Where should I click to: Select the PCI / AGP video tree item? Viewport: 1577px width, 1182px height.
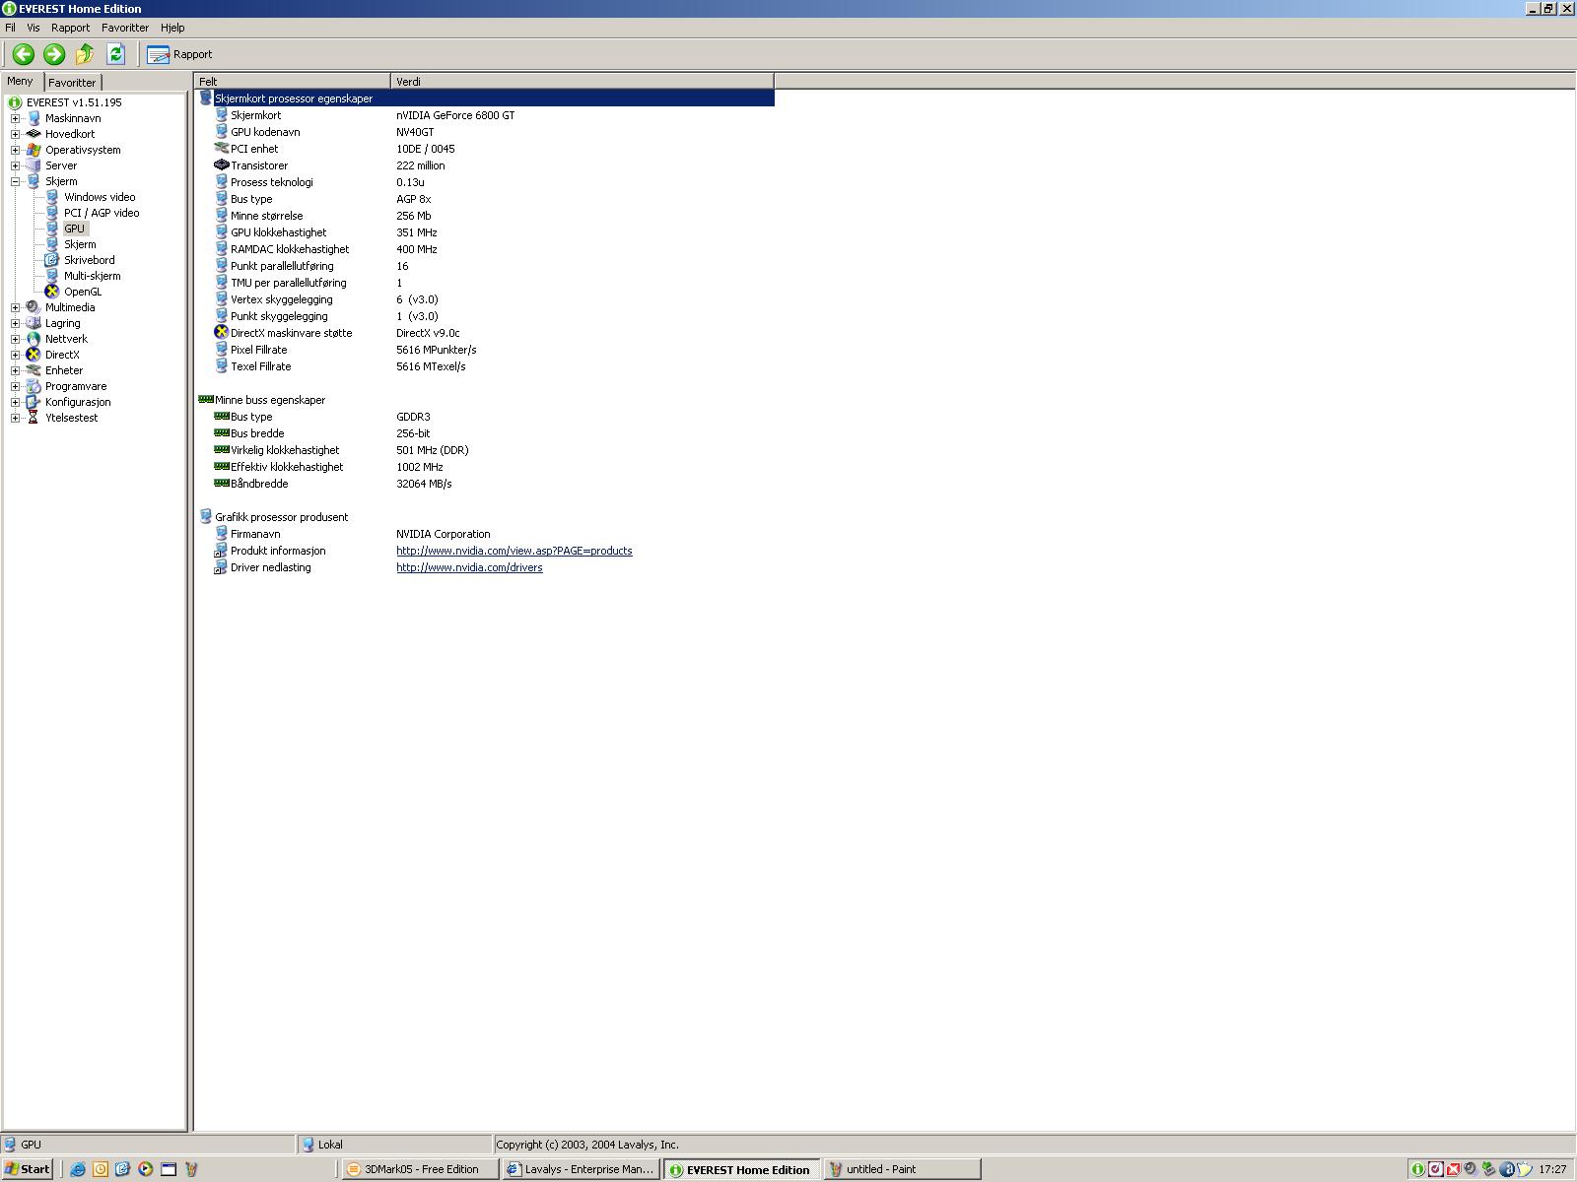coord(102,213)
